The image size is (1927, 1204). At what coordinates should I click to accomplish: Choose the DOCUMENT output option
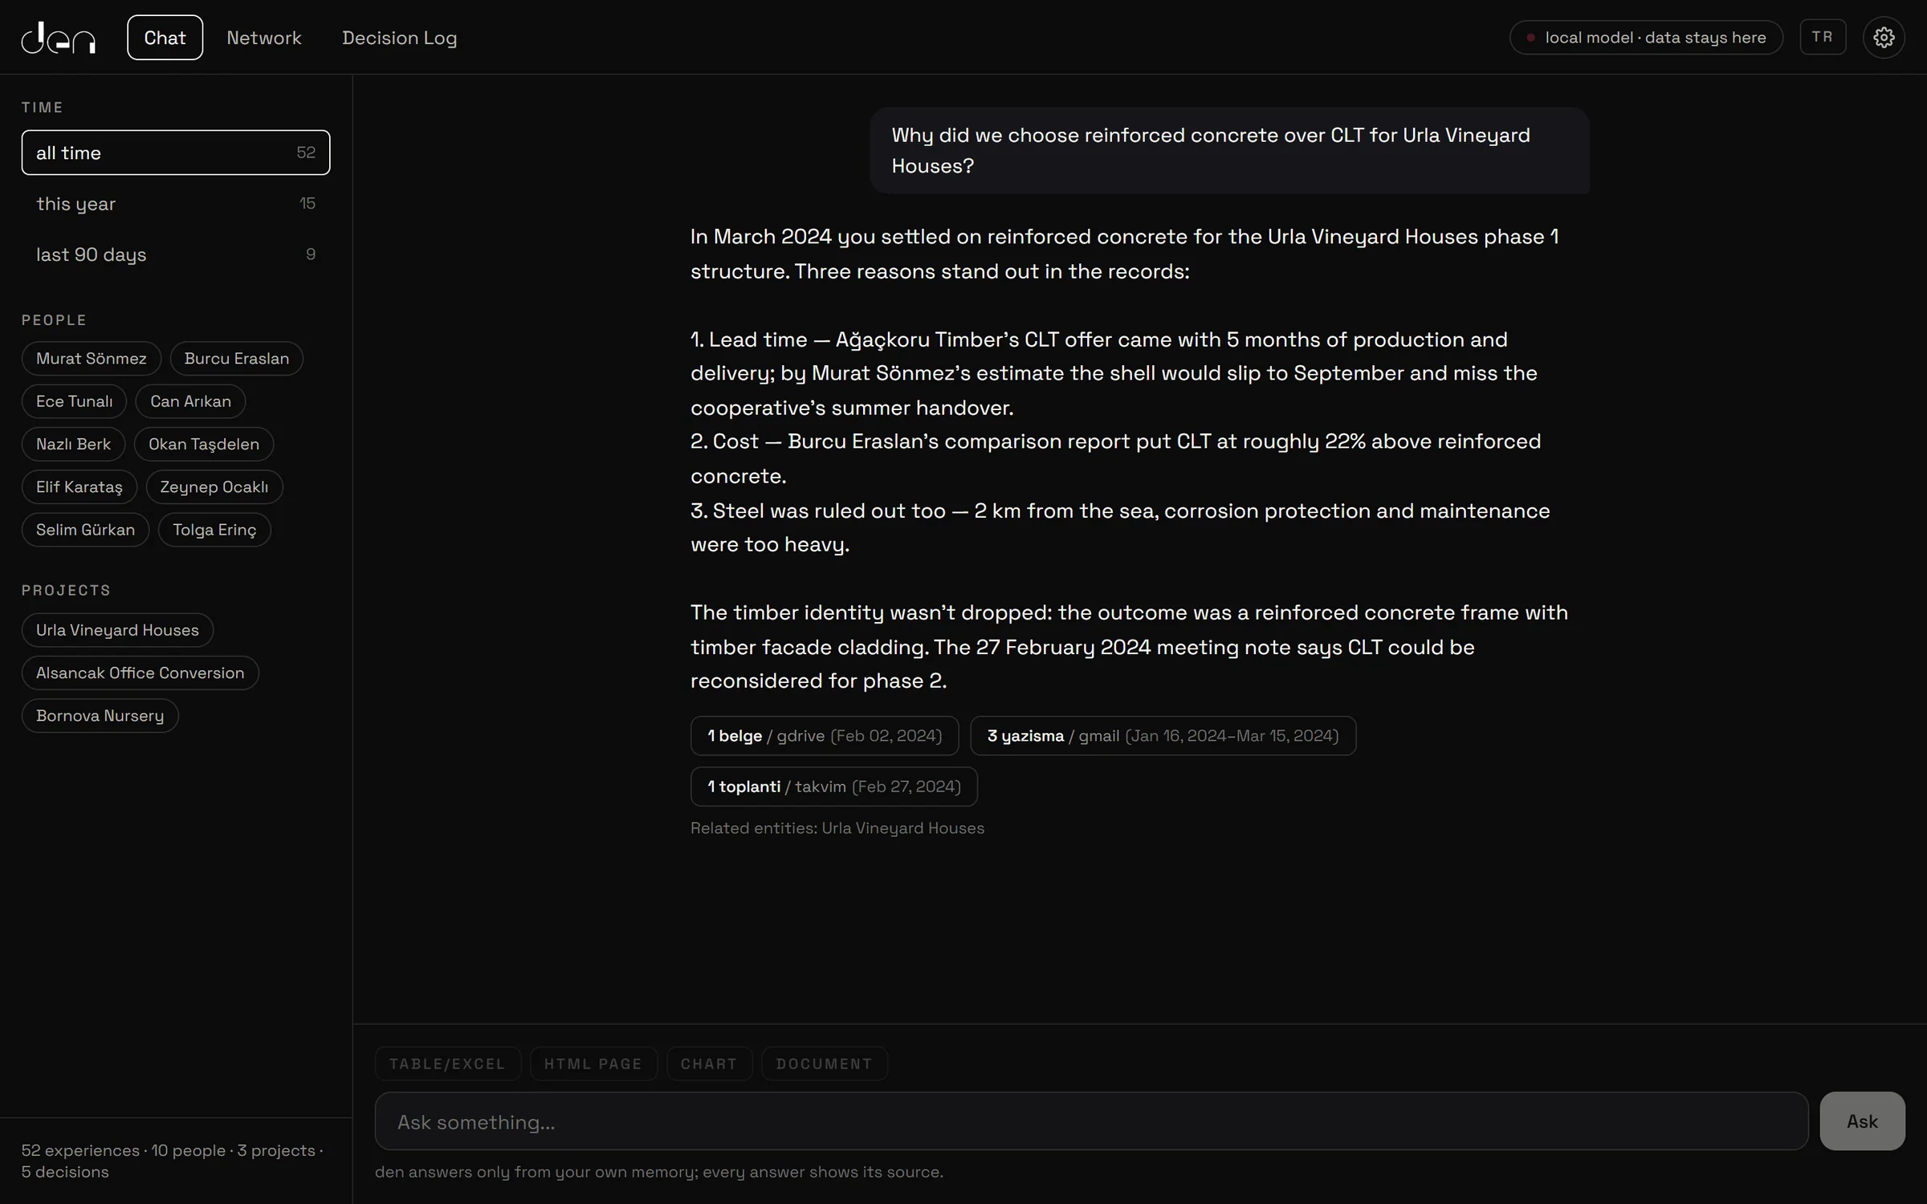(824, 1064)
